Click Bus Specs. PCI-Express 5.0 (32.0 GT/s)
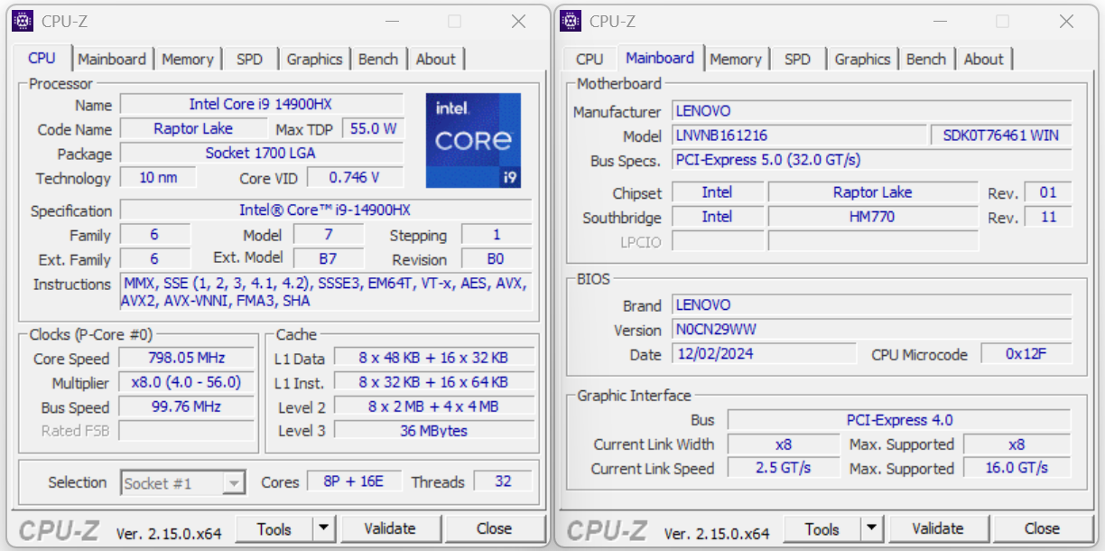Viewport: 1105px width, 551px height. (x=872, y=160)
